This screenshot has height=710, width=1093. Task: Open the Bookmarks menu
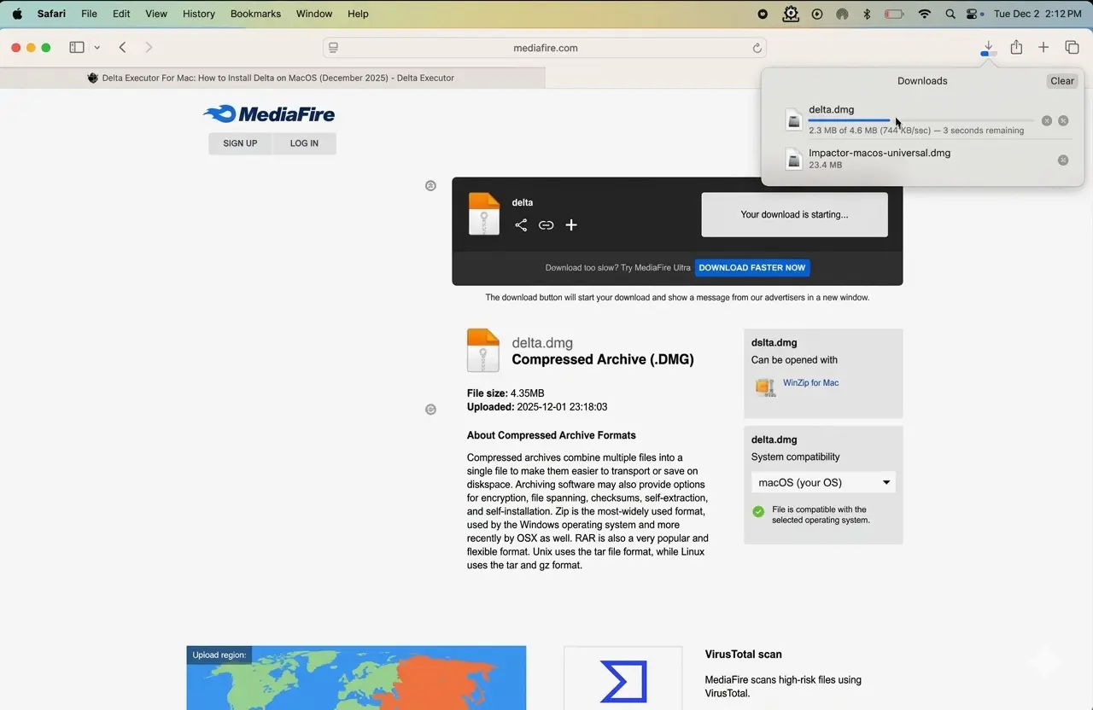click(x=256, y=14)
